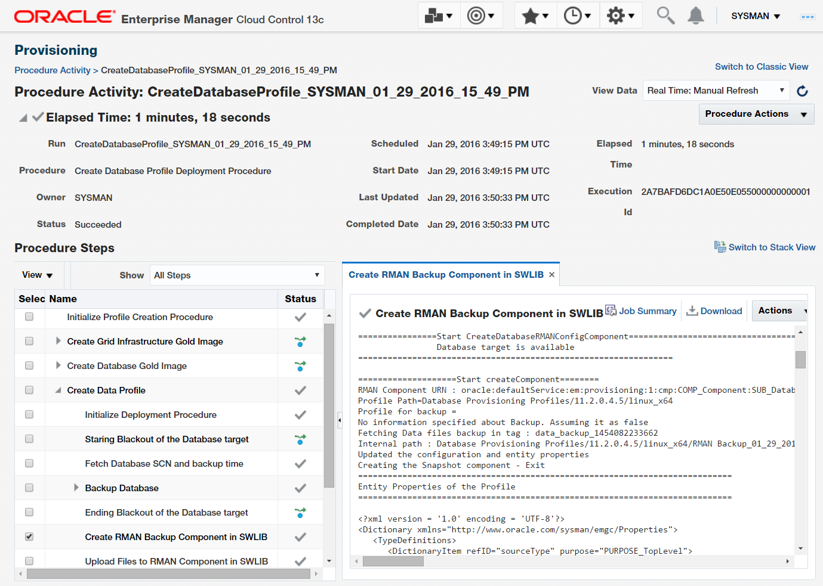Select checkbox for Fetch Database SCN and backup time

pos(29,463)
